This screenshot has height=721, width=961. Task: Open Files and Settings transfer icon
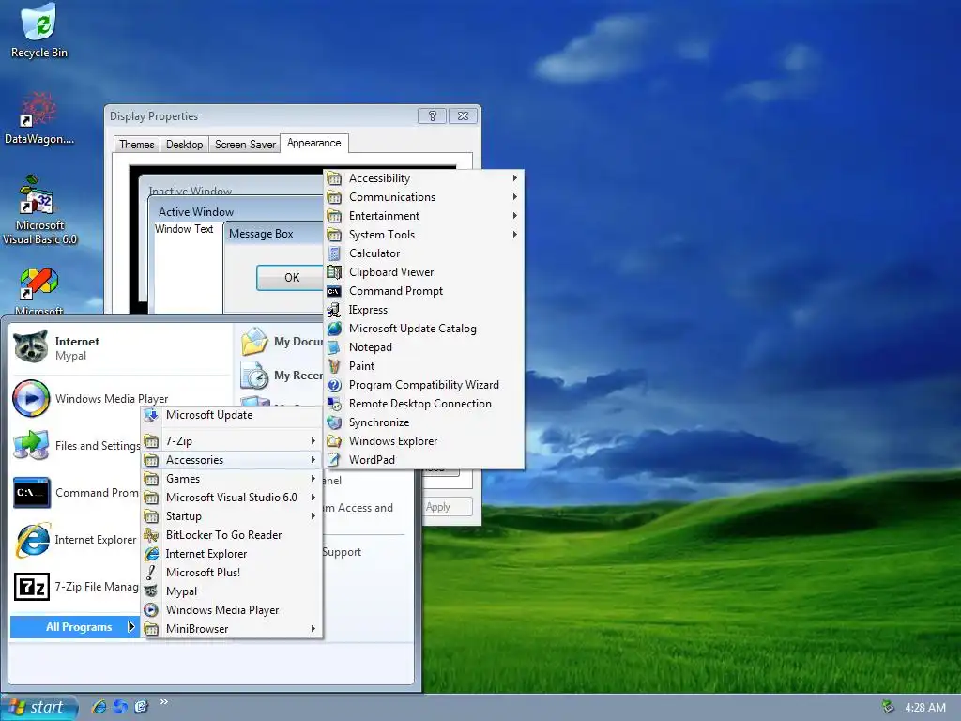point(31,445)
